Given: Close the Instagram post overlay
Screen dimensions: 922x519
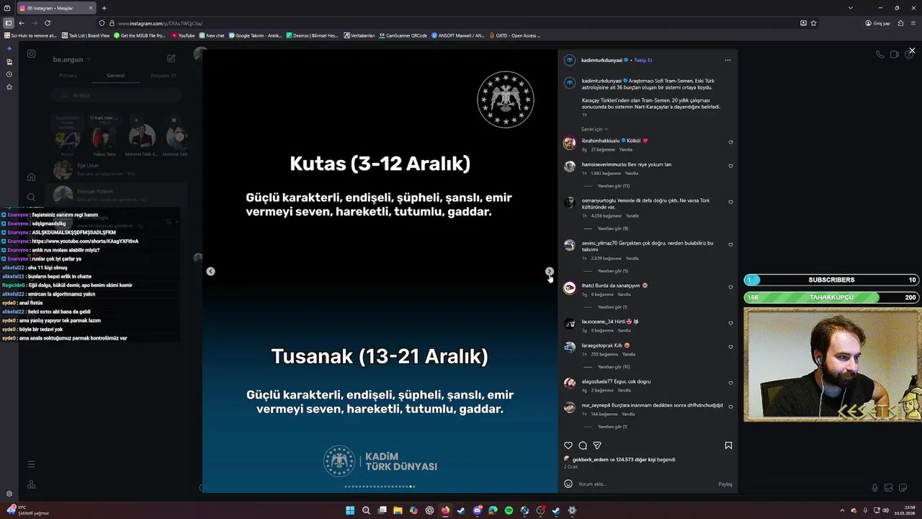Looking at the screenshot, I should [x=912, y=50].
